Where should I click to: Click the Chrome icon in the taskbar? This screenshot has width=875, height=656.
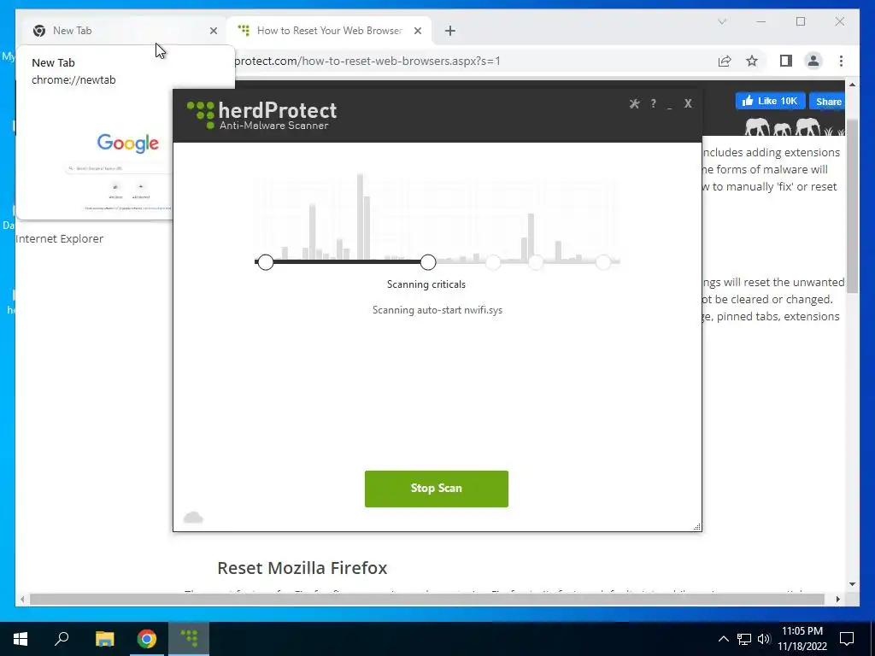[x=147, y=639]
